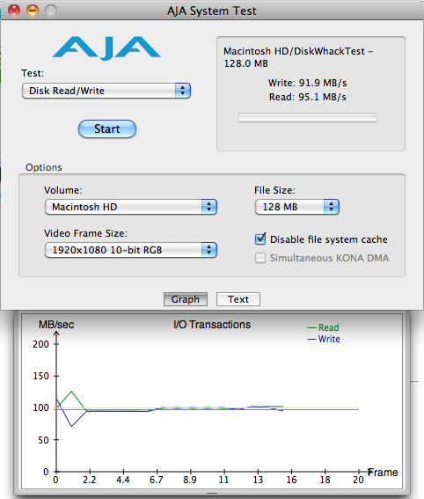The image size is (424, 499).
Task: Open the Volume dropdown showing Macintosh HD
Action: click(x=131, y=207)
